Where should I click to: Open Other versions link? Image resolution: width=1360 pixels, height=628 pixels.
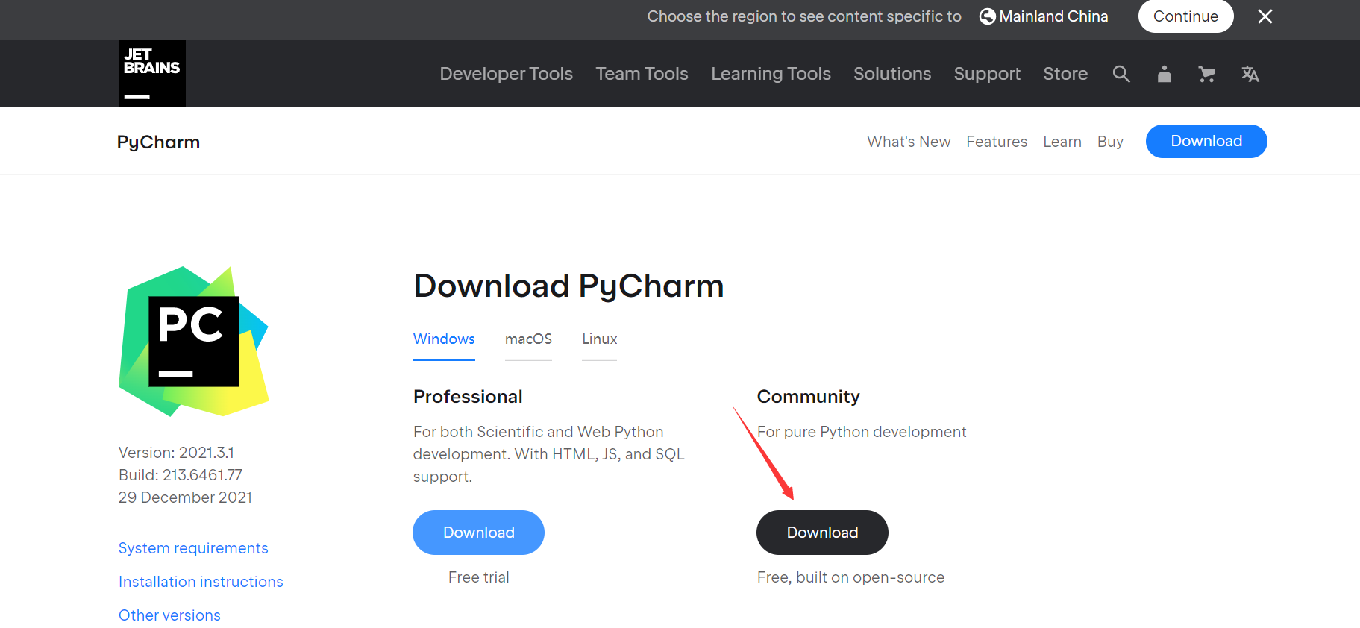pyautogui.click(x=169, y=615)
